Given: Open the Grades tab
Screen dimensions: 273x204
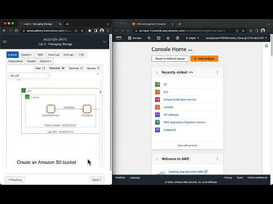Looking at the screenshot, I should tap(31, 61).
